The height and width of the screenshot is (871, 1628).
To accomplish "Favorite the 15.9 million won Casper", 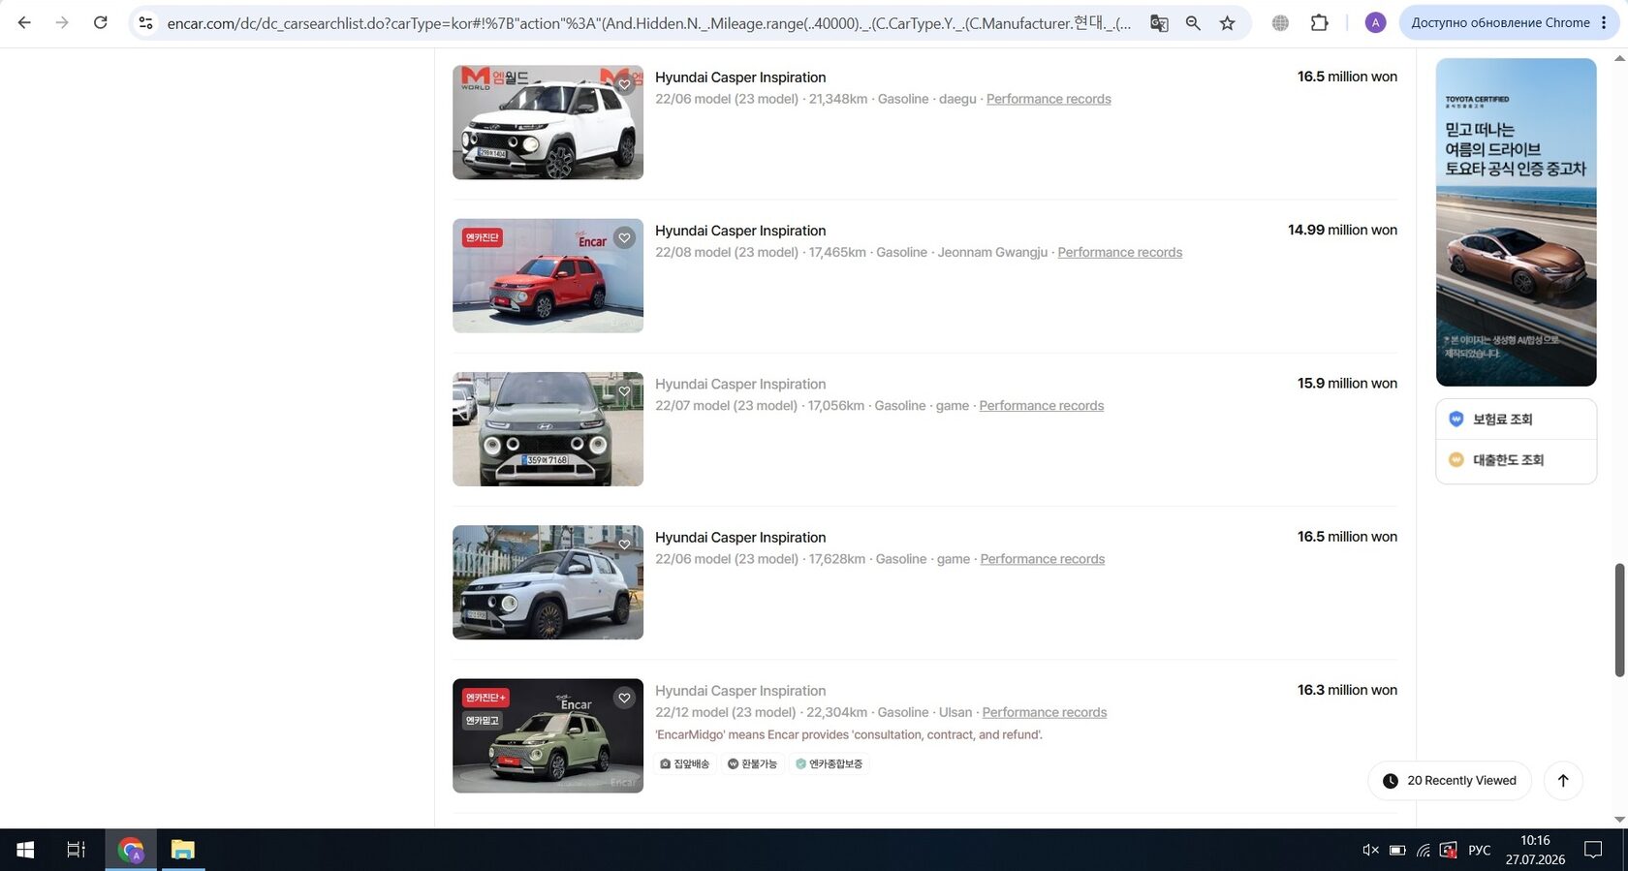I will pos(624,391).
